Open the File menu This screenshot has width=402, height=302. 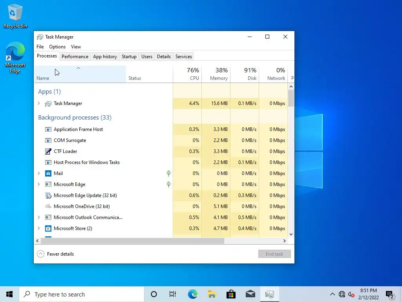[40, 47]
